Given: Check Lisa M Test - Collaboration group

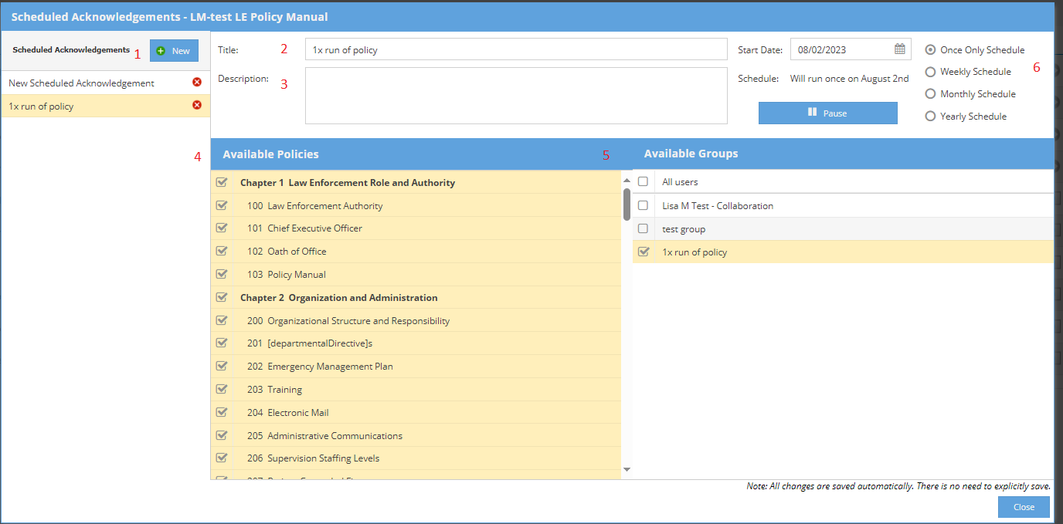Looking at the screenshot, I should click(643, 205).
